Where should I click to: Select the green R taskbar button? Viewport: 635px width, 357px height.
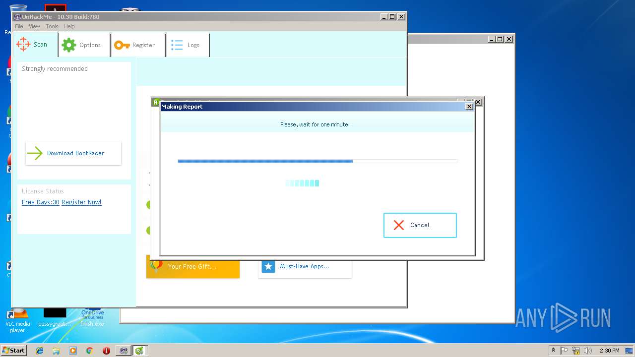tap(140, 351)
